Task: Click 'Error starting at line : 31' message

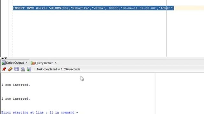Action: 40,112
